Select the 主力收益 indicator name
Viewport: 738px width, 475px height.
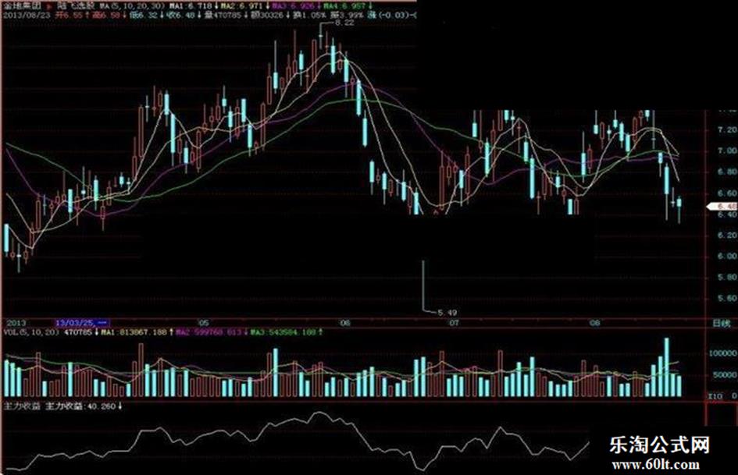click(22, 406)
